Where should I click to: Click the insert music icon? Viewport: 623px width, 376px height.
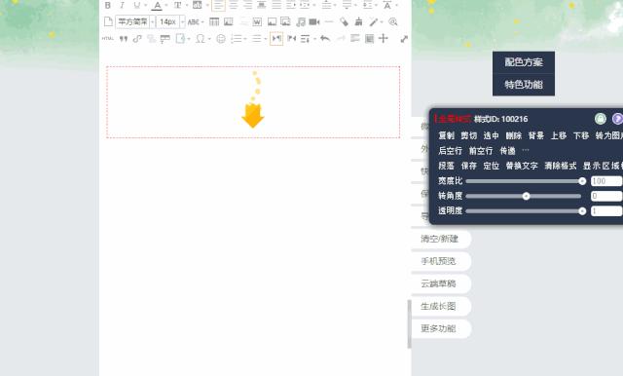301,21
